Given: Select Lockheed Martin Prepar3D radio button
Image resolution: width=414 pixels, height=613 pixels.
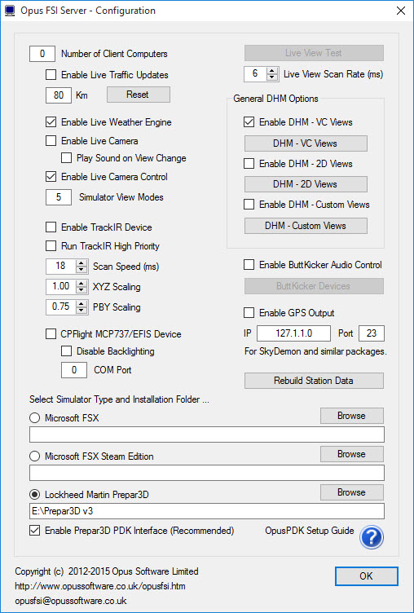Looking at the screenshot, I should pyautogui.click(x=35, y=495).
